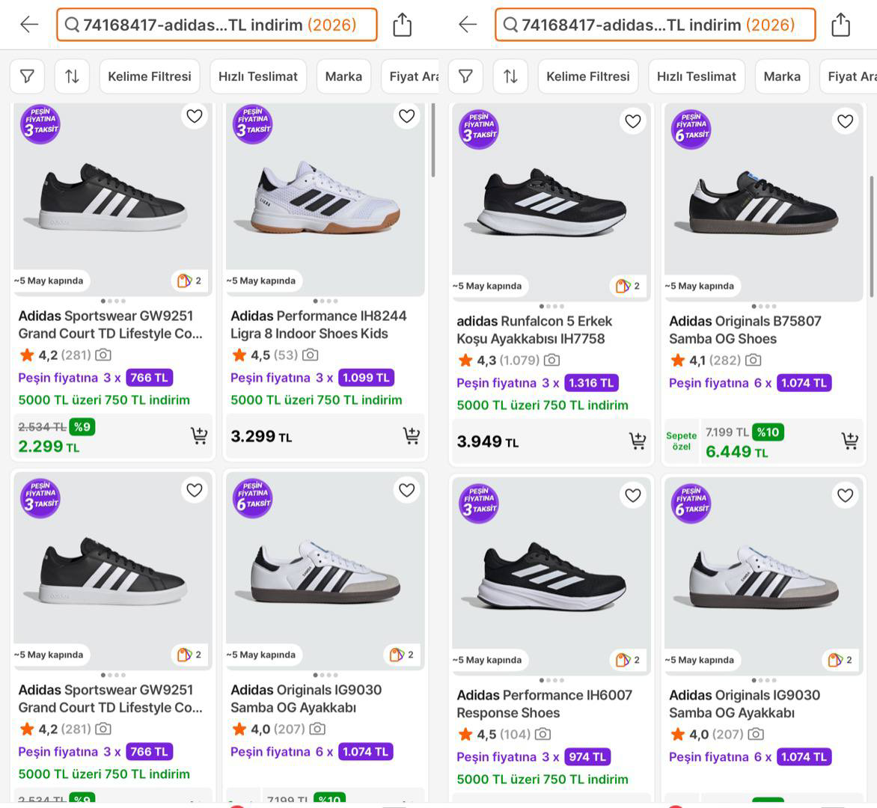The width and height of the screenshot is (877, 808).
Task: Select Hızlı Teslimat chip in right panel
Action: (696, 76)
